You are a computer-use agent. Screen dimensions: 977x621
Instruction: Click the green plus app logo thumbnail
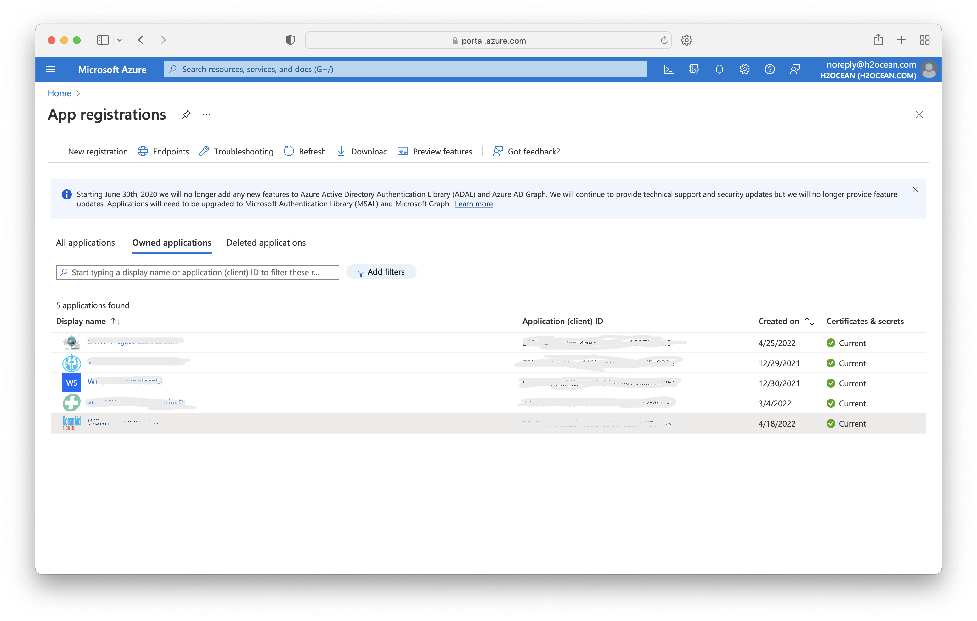coord(71,403)
